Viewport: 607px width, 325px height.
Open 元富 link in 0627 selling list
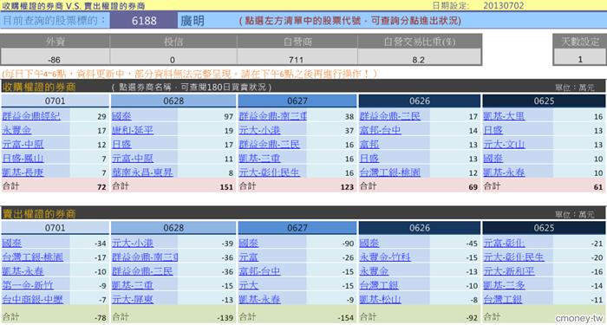[249, 257]
